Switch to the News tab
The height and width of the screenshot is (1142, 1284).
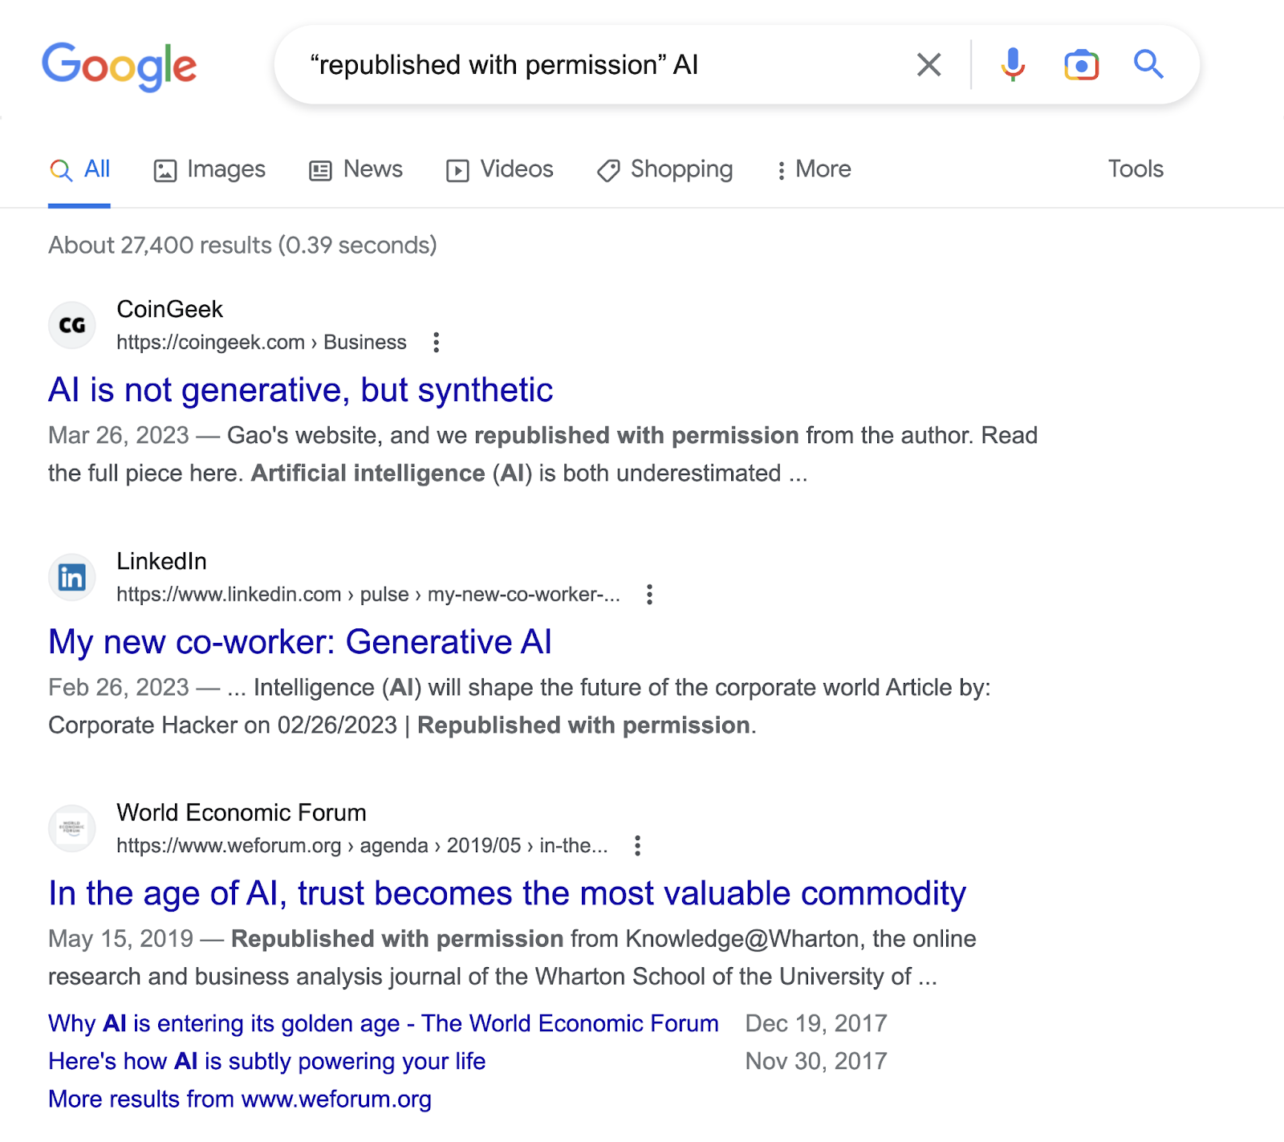(x=356, y=169)
